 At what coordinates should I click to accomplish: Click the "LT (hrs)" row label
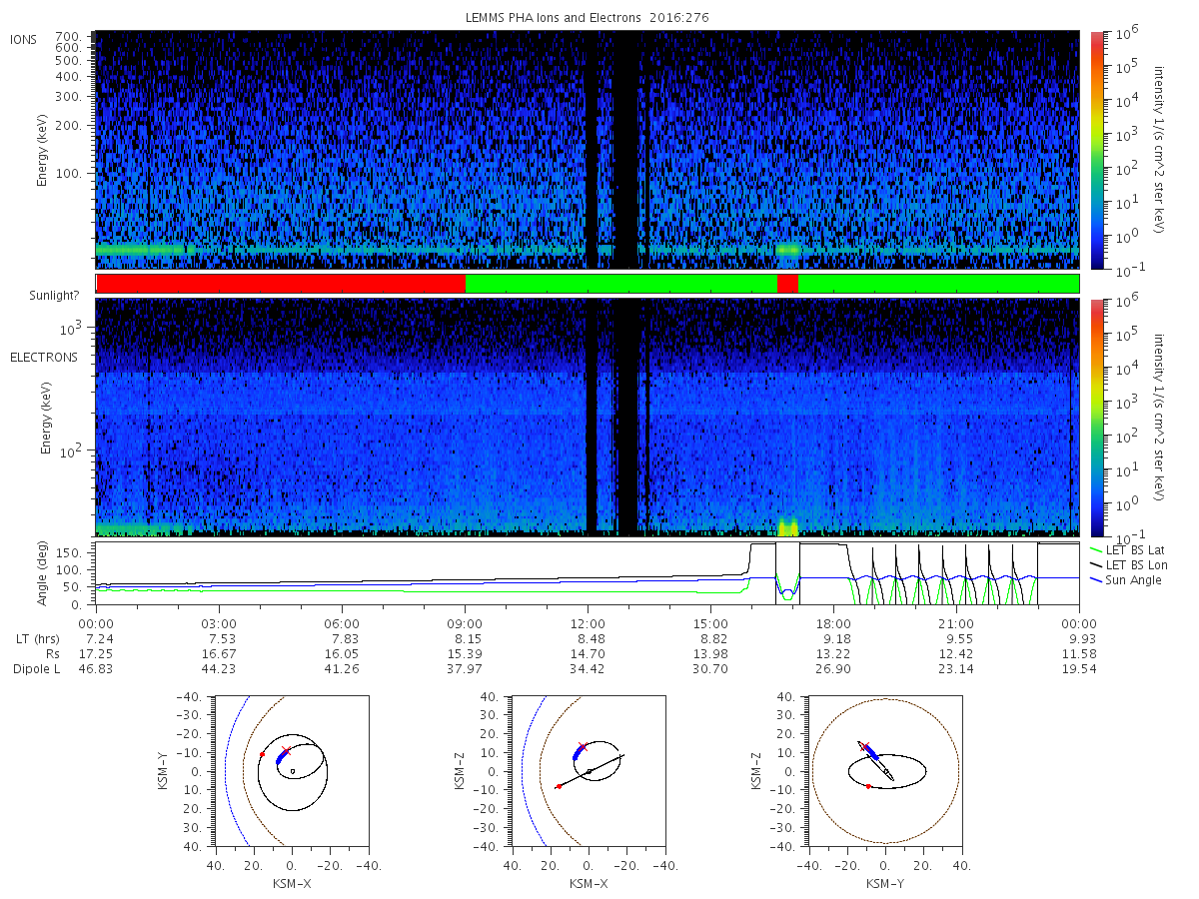(x=39, y=638)
